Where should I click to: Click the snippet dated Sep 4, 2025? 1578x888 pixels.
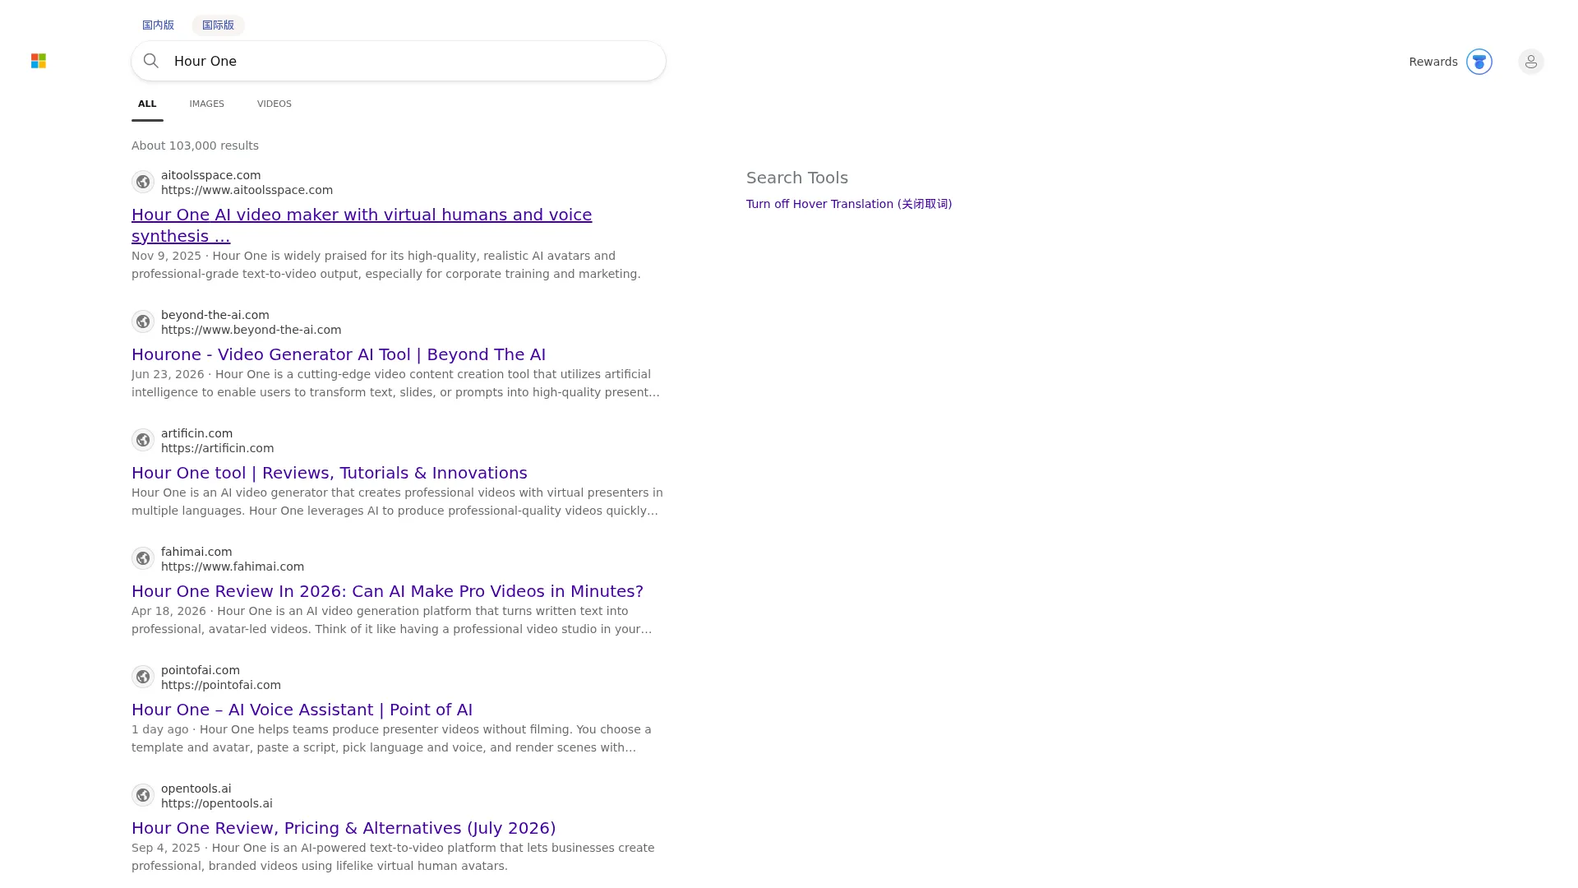tap(393, 857)
